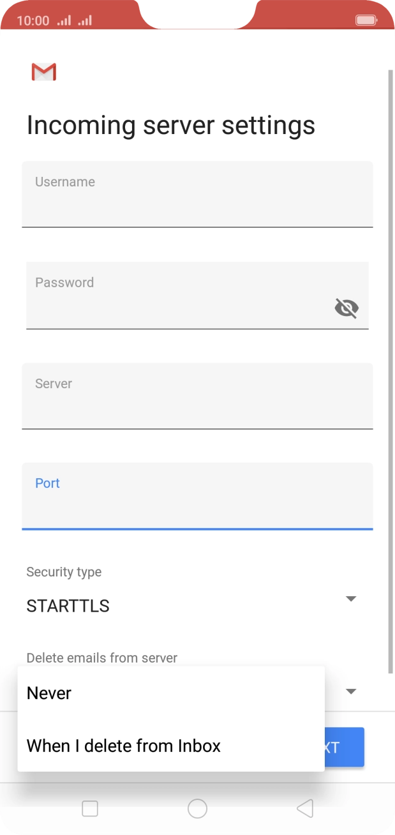Tap the recent apps square icon
395x835 pixels.
89,808
